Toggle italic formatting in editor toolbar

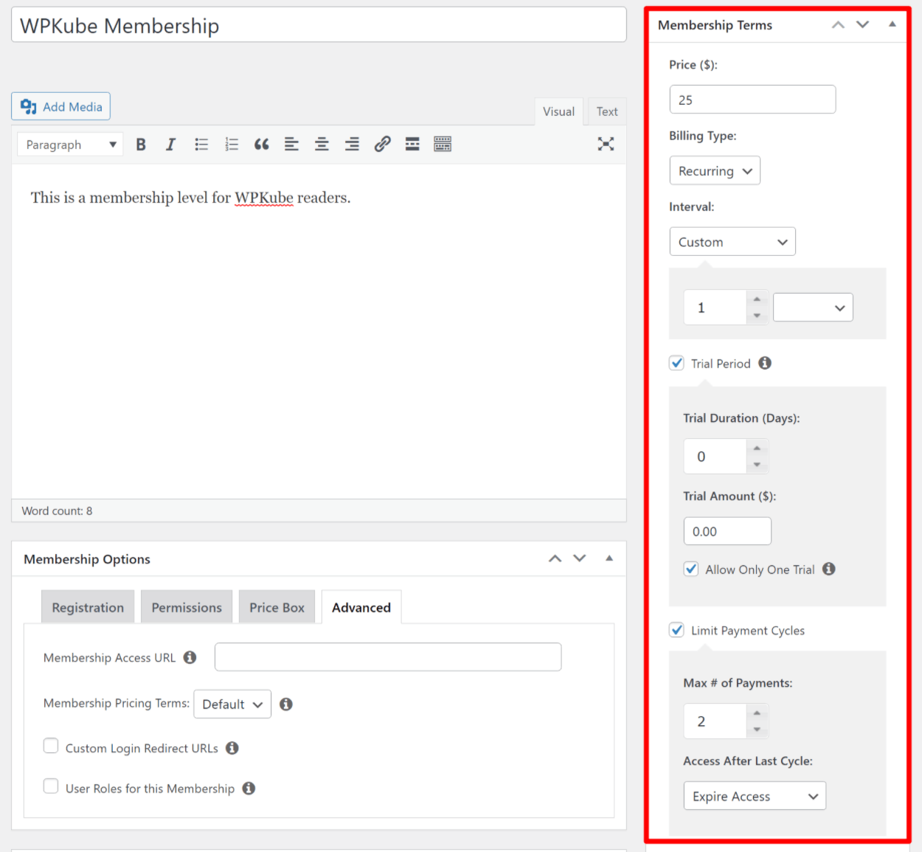[170, 145]
